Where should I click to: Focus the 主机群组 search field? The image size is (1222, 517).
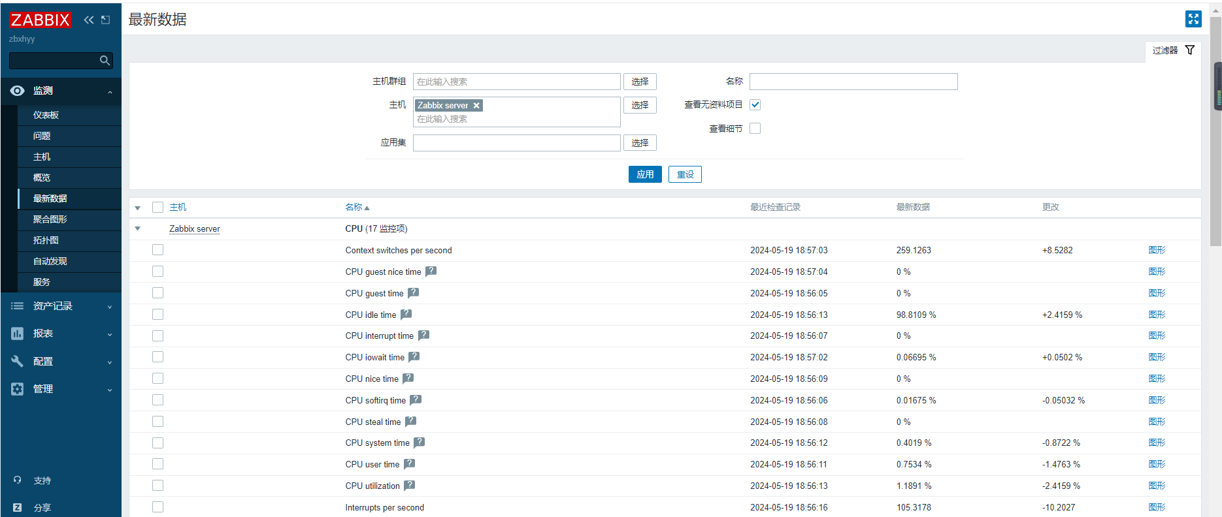point(517,82)
